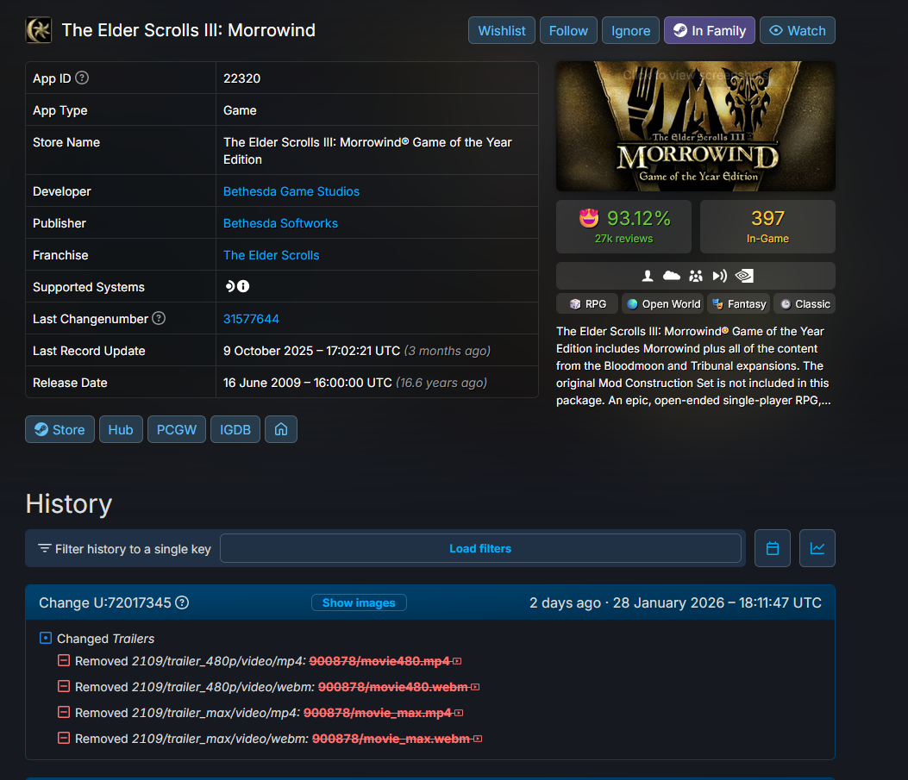
Task: Open the IGDB link button
Action: [x=235, y=429]
